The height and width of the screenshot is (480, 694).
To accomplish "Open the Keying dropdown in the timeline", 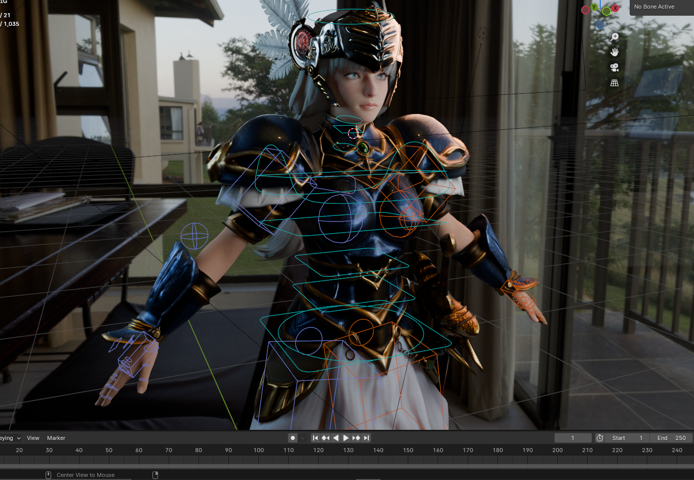I will 10,438.
